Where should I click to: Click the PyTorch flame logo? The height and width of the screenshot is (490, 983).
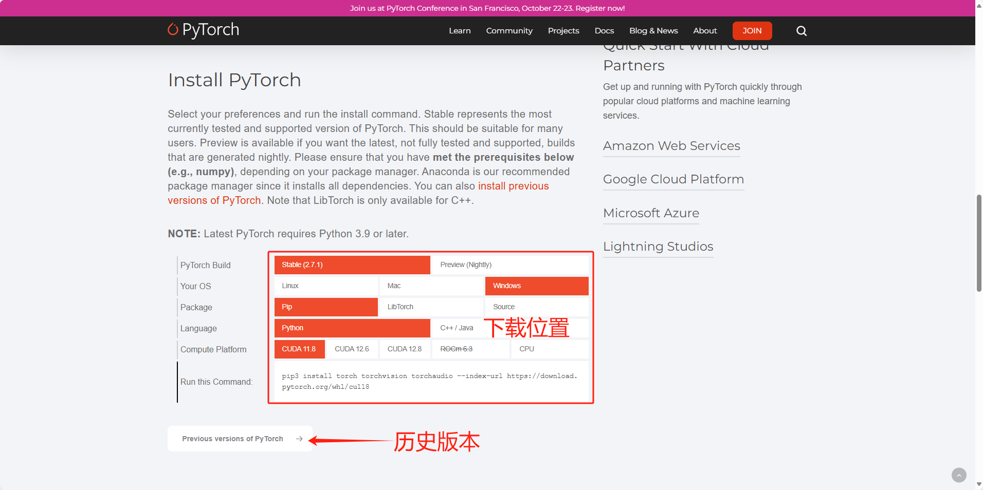coord(173,29)
